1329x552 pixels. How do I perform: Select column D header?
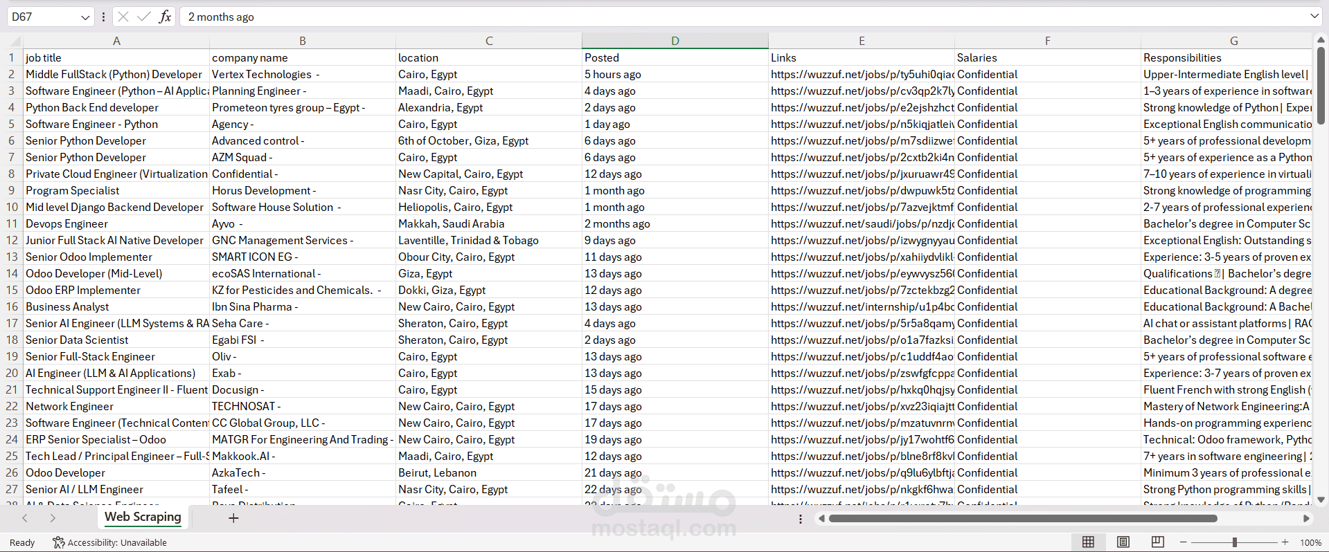tap(675, 41)
